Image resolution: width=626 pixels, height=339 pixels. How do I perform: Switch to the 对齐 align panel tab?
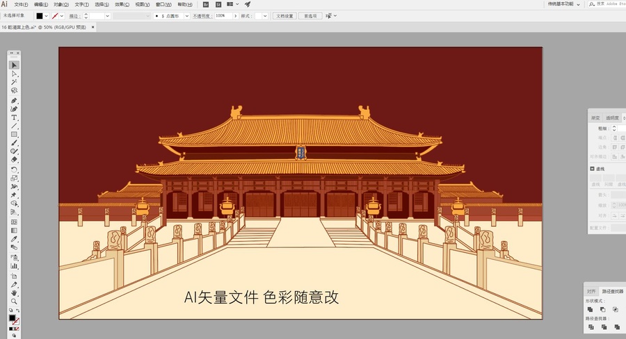591,291
